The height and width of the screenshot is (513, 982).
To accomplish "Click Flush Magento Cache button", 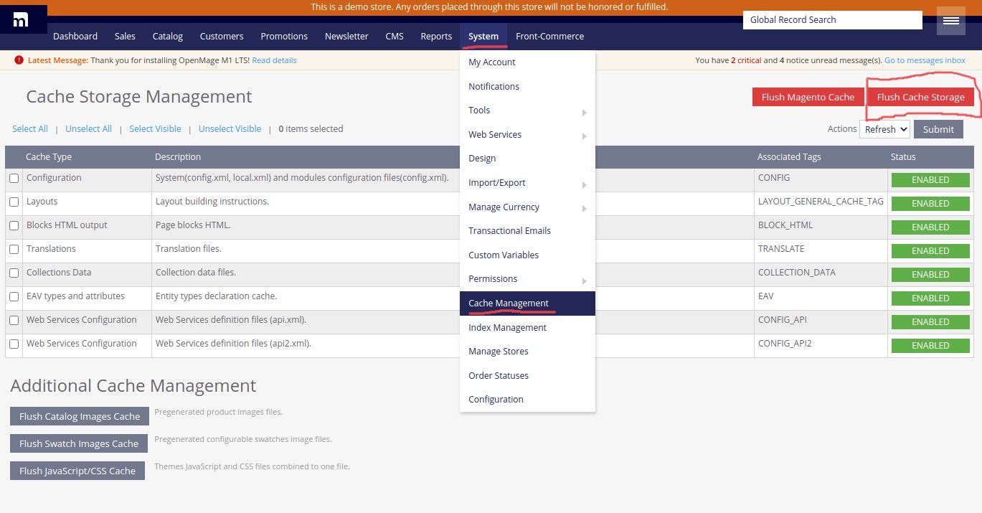I will 808,97.
